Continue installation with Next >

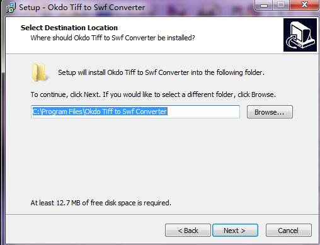235,231
